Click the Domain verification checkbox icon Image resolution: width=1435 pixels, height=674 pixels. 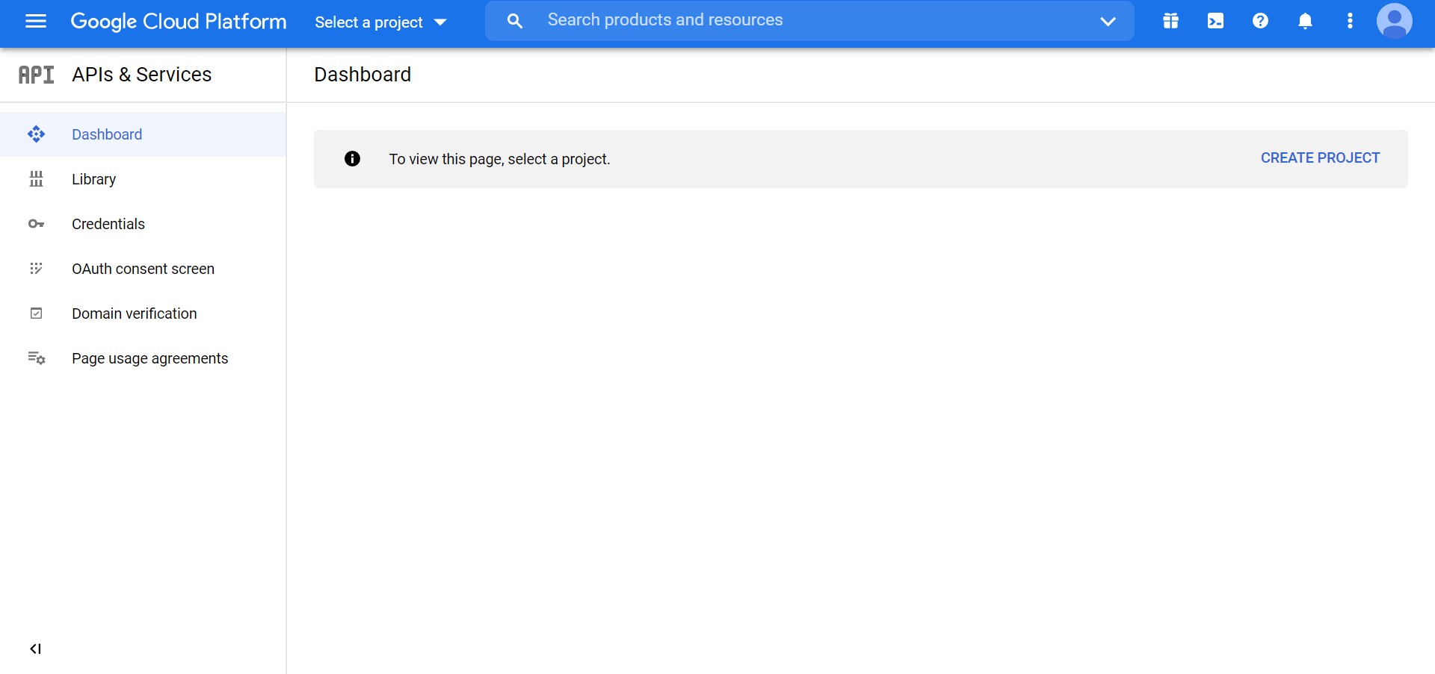point(36,313)
